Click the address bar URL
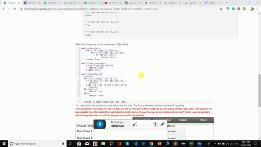 91,9
